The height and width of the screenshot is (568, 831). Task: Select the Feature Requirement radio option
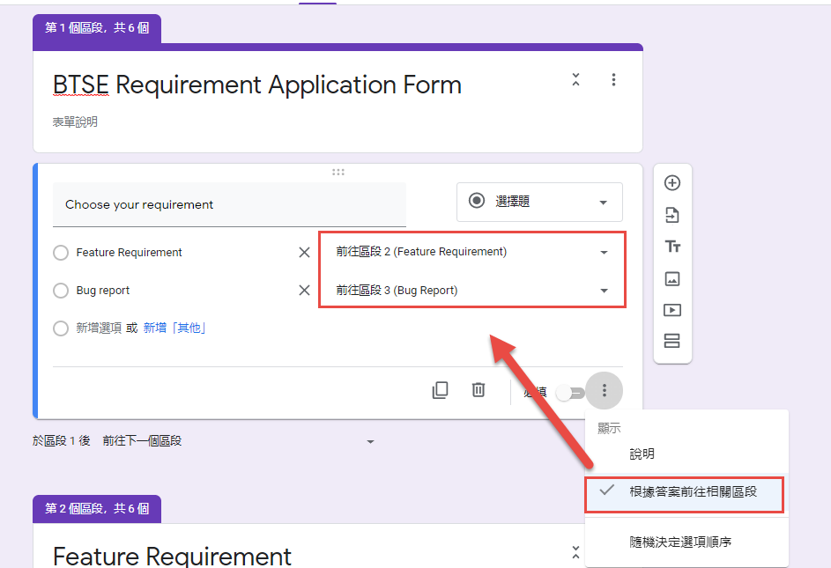[x=61, y=253]
